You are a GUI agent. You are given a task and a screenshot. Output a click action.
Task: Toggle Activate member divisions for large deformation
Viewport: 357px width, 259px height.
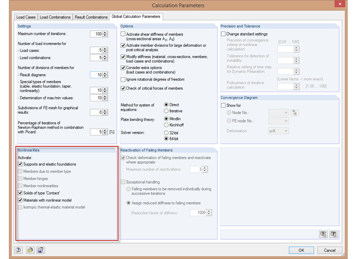(x=123, y=45)
